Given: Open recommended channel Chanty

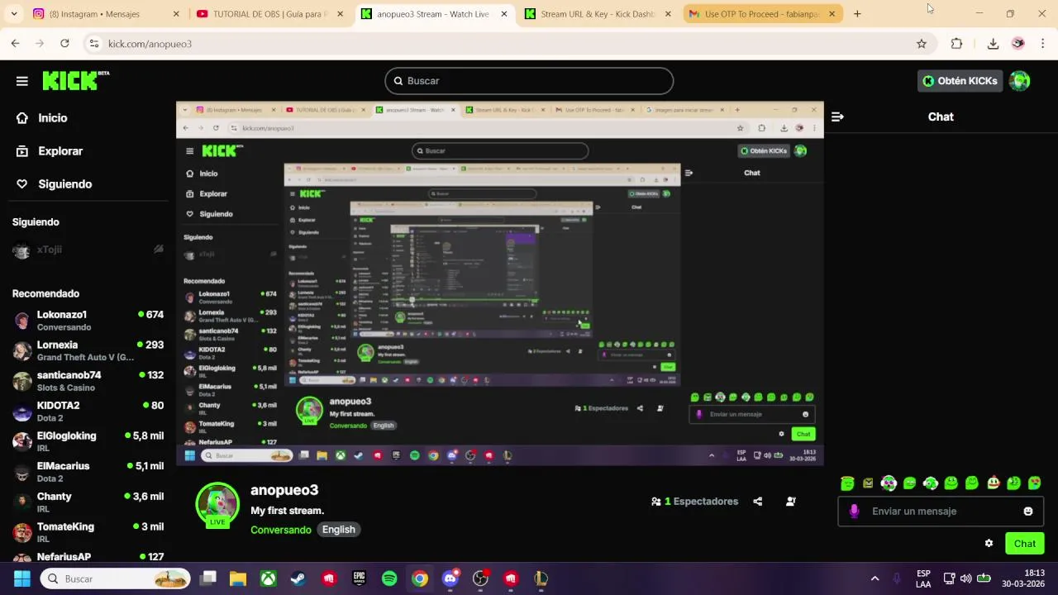Looking at the screenshot, I should pos(88,502).
